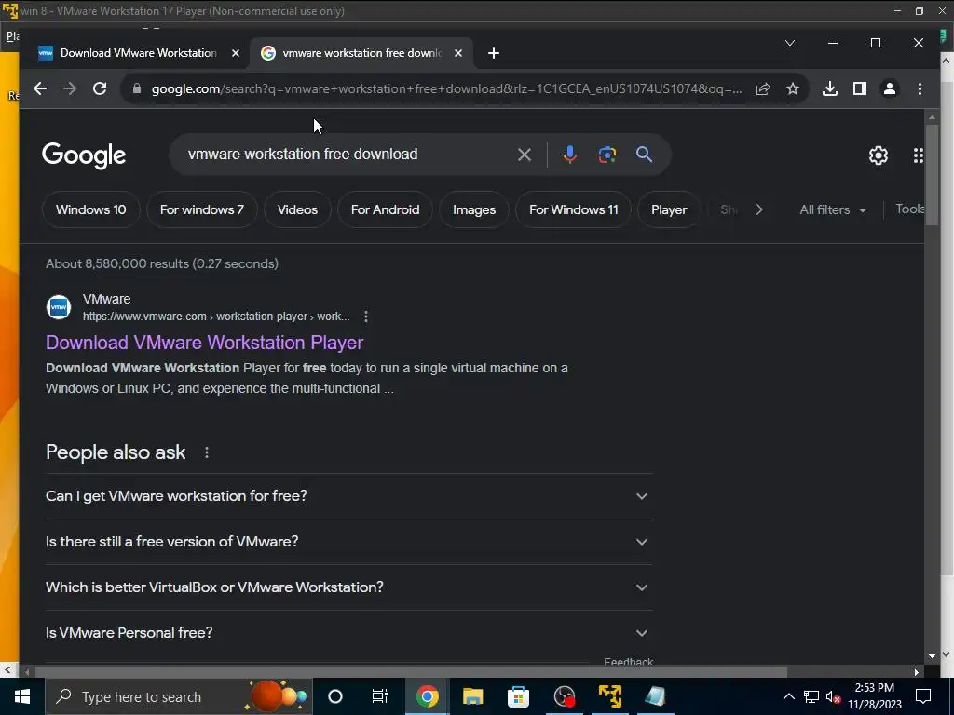View site information lock icon

(x=137, y=88)
